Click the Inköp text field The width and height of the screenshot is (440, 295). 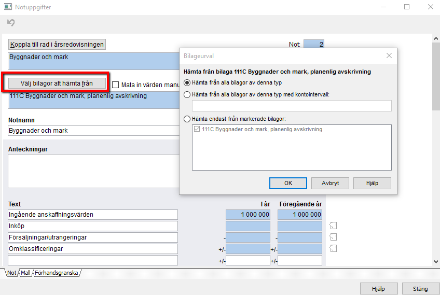pos(93,226)
